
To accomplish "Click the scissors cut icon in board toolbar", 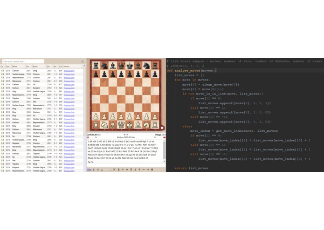I will (x=114, y=169).
